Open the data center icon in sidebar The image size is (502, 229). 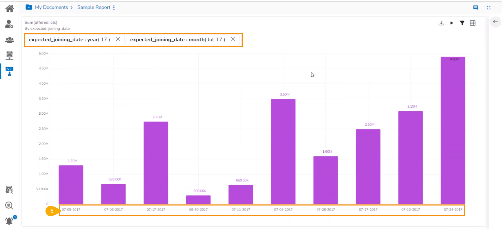click(9, 55)
